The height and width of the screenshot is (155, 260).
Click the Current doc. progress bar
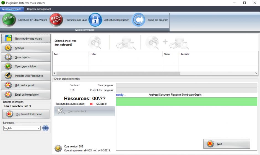(186, 90)
